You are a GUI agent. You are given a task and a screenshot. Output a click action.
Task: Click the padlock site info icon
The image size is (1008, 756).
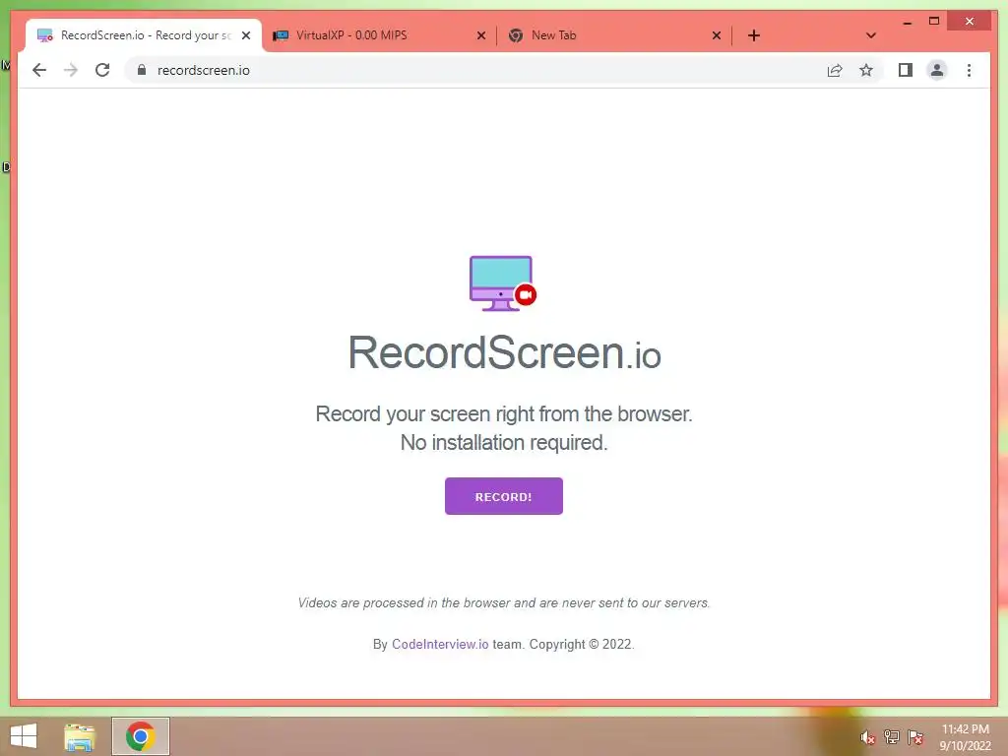tap(142, 70)
